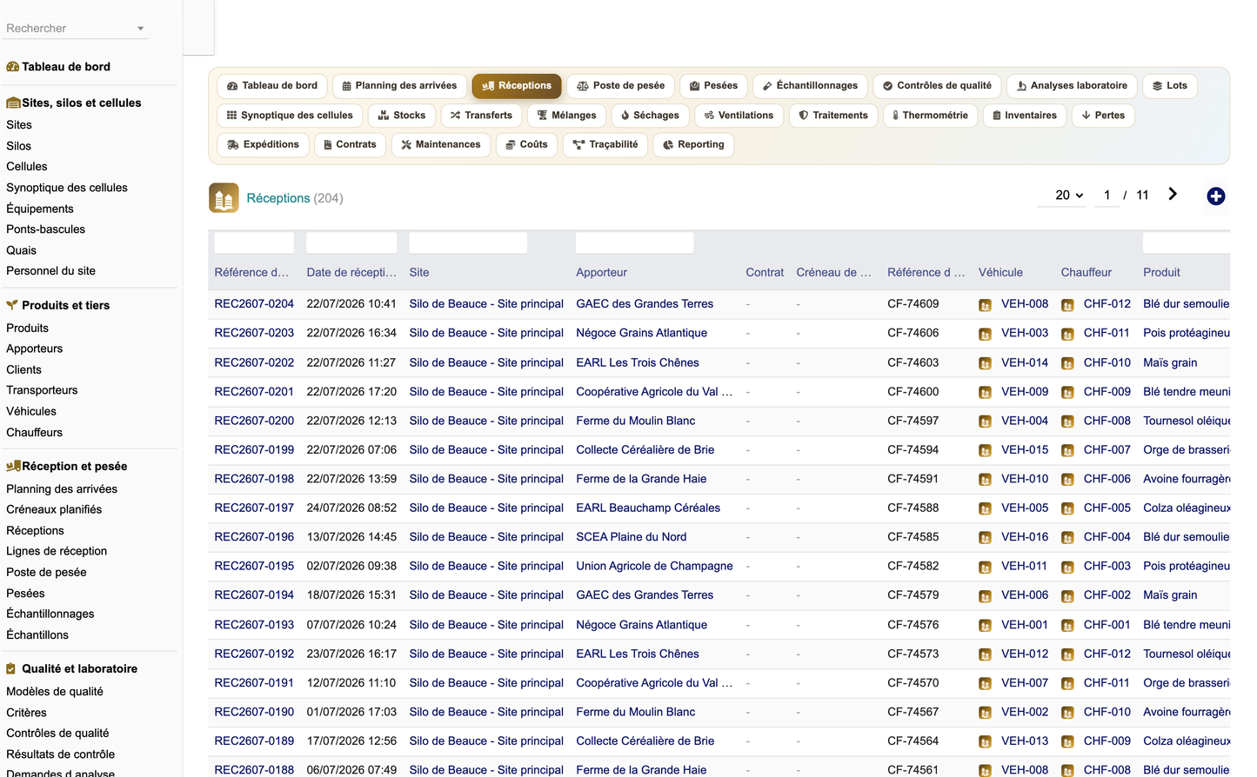
Task: Go to next page with the chevron arrow
Action: coord(1173,194)
